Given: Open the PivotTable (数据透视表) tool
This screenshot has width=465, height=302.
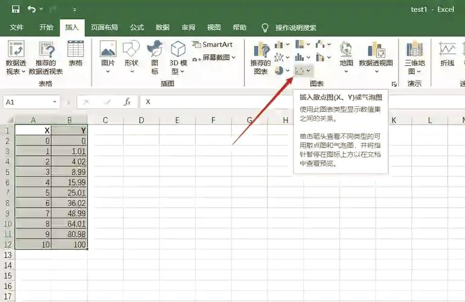Looking at the screenshot, I should coord(16,58).
